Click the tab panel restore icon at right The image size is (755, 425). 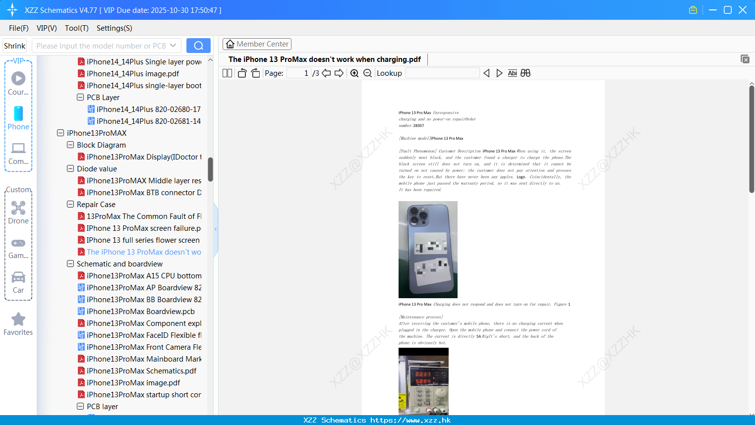click(745, 59)
